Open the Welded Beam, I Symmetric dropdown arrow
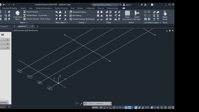Viewport: 199px width, 112px height. tap(49, 15)
